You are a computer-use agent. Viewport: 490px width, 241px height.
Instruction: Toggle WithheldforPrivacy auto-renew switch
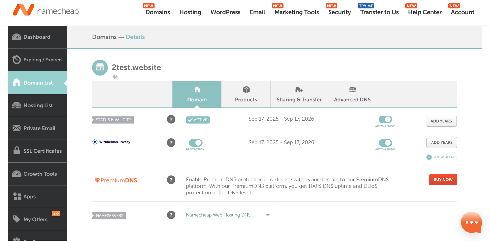tap(385, 143)
